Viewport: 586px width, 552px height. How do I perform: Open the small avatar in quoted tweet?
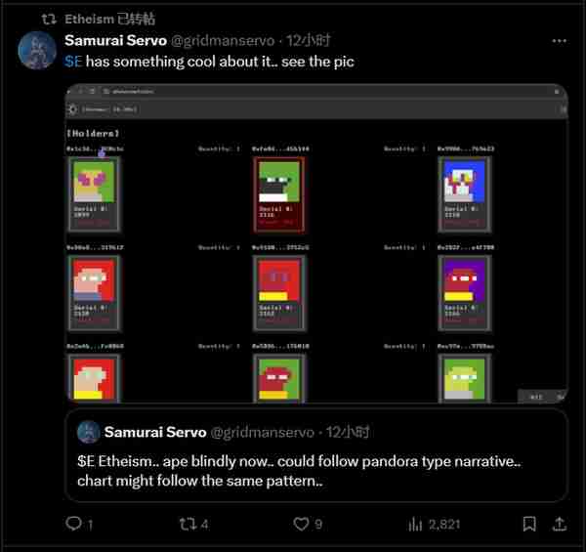pos(89,432)
